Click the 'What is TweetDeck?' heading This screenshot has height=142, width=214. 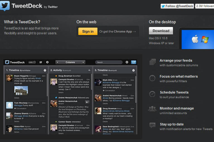22,22
